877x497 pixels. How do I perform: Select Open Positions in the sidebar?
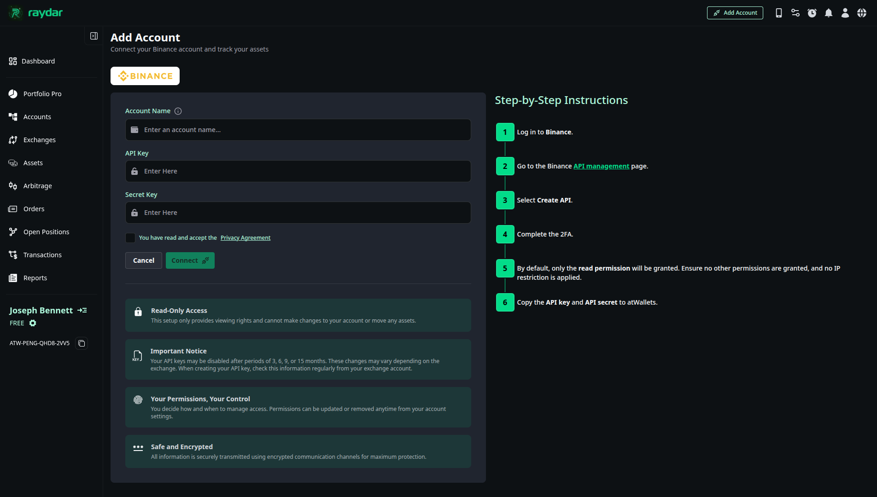coord(46,231)
